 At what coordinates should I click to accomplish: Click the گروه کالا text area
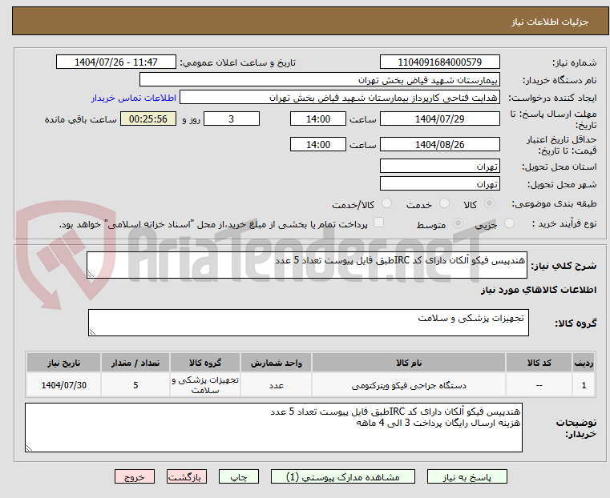(308, 323)
